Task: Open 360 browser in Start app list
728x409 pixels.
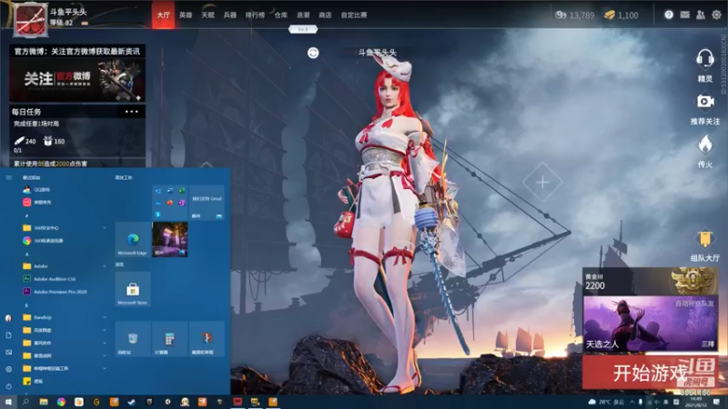Action: tap(43, 241)
